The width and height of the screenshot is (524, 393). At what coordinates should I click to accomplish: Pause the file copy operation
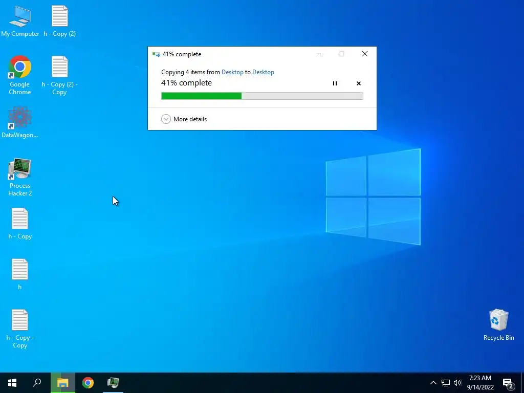(x=335, y=83)
